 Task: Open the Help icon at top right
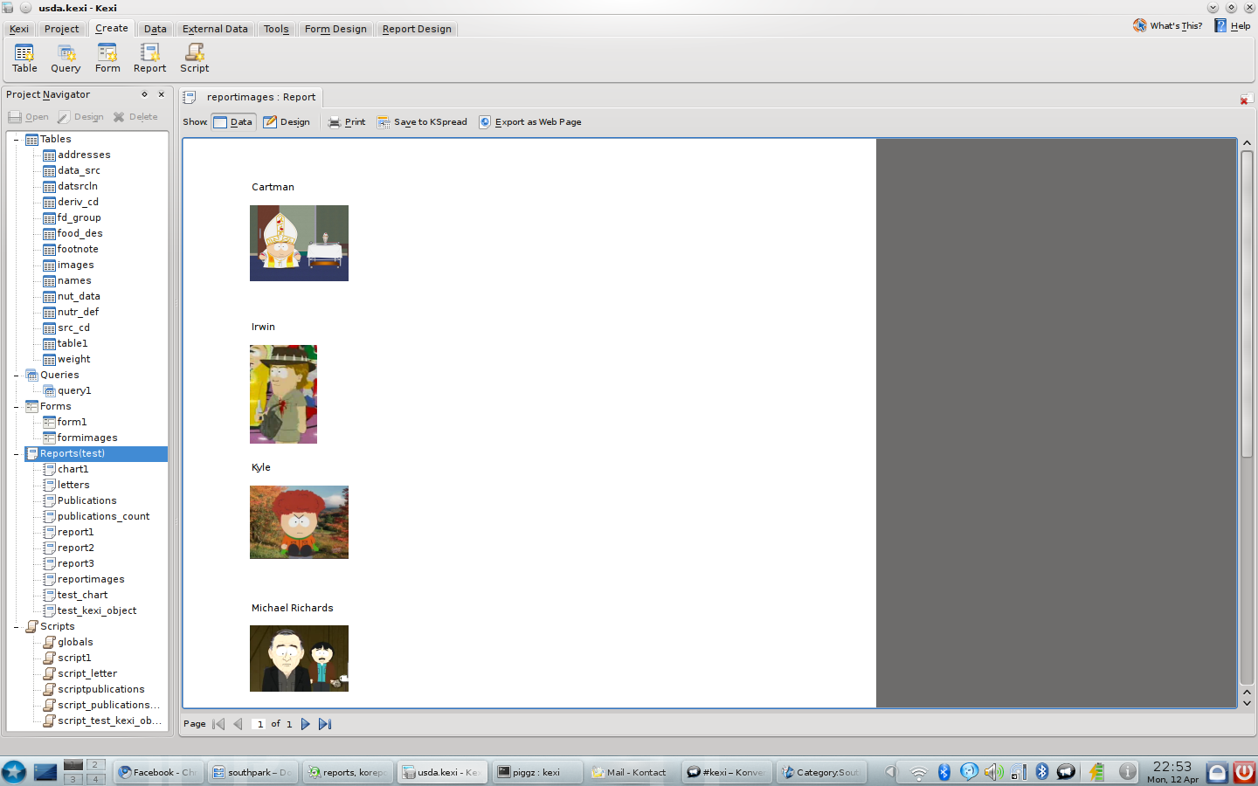tap(1233, 25)
